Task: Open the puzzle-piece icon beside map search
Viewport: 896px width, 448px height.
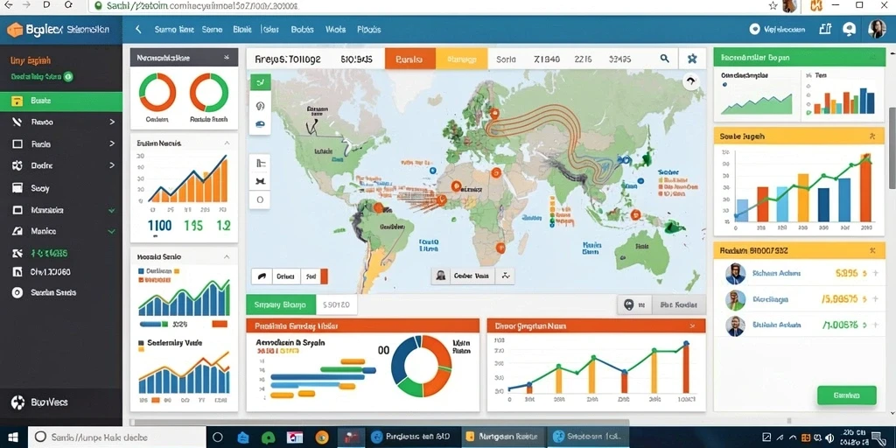Action: pyautogui.click(x=693, y=59)
